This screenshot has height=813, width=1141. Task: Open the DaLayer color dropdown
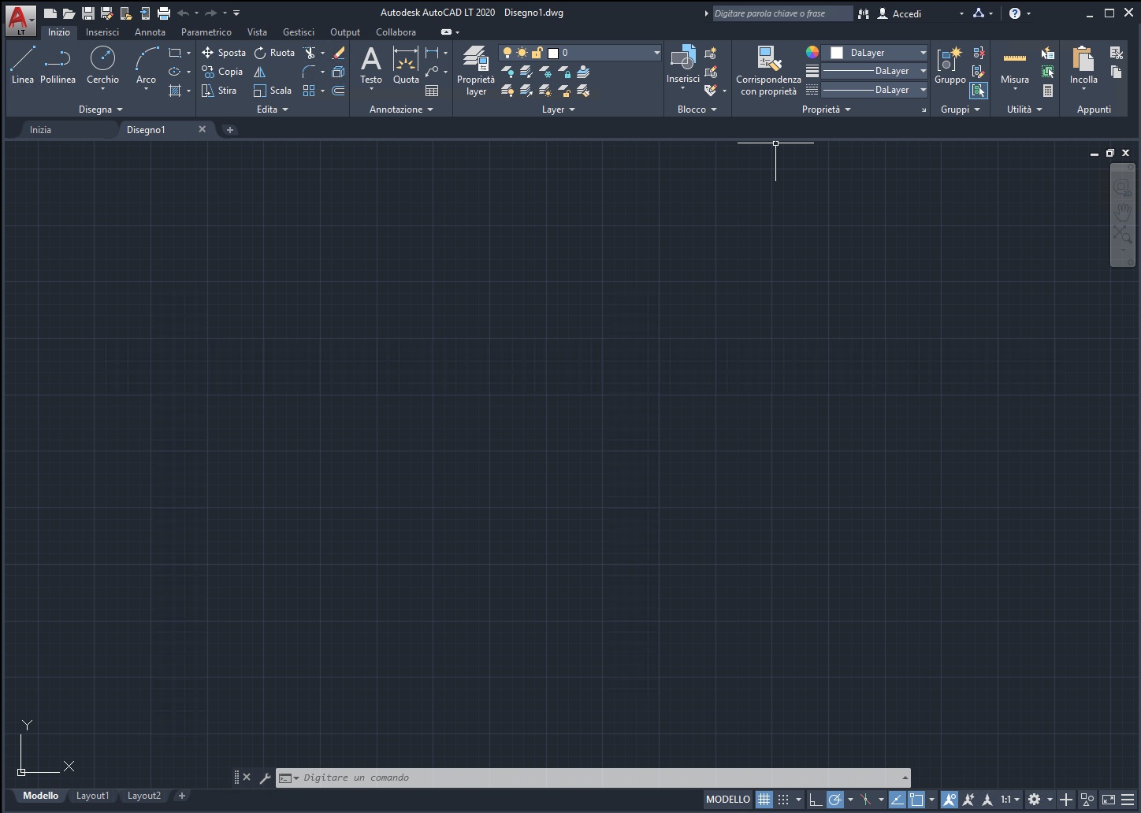coord(923,53)
